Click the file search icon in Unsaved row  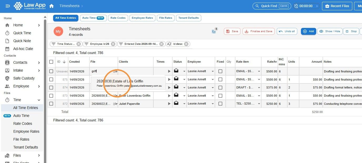click(x=115, y=71)
